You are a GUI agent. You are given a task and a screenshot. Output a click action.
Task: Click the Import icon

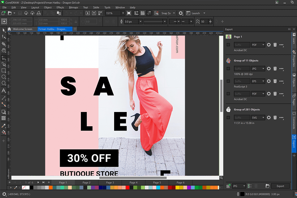point(88,13)
